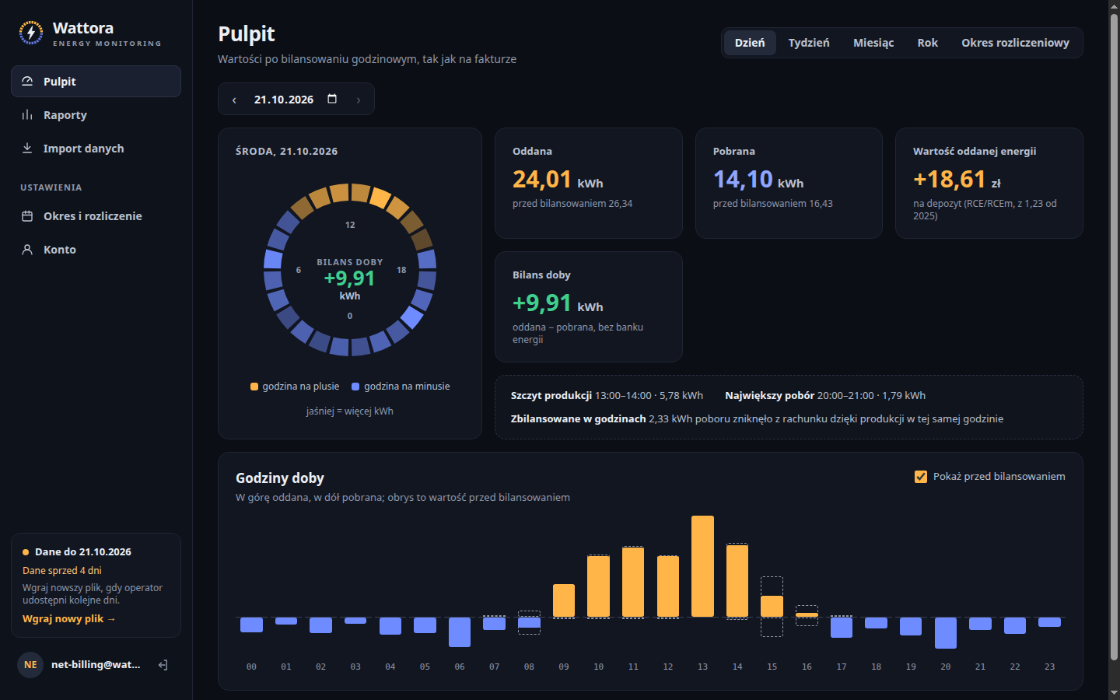Click the NE user avatar
The height and width of the screenshot is (700, 1120).
30,665
